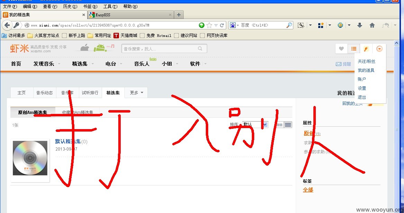
Task: Bookmark this page with the star icon
Action: click(x=209, y=25)
